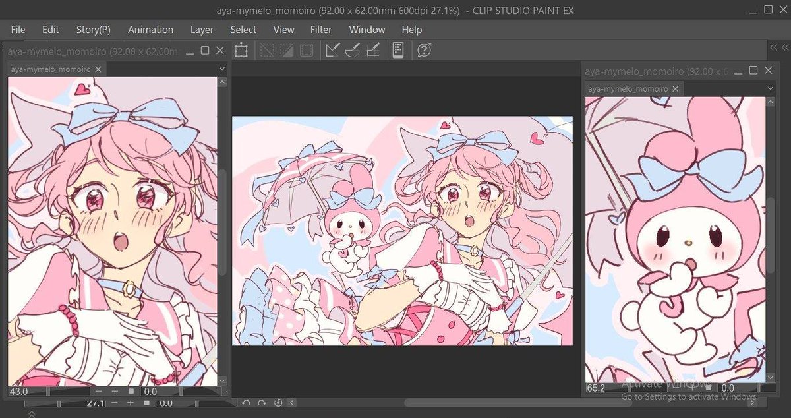Click the fit-to-screen square of main canvas
This screenshot has height=418, width=791.
[147, 403]
